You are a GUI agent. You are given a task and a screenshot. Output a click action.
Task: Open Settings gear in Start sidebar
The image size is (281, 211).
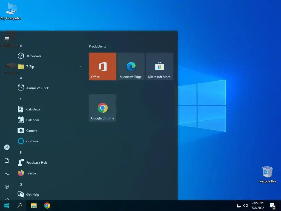tap(7, 187)
